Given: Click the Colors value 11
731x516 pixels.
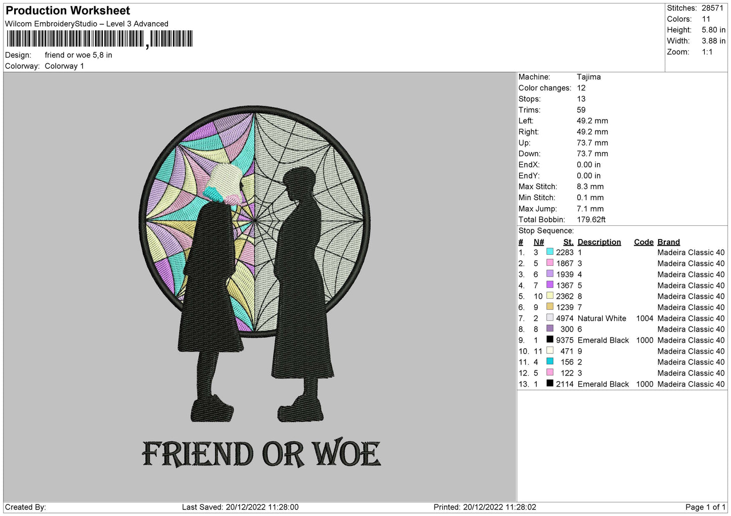Looking at the screenshot, I should pos(706,19).
